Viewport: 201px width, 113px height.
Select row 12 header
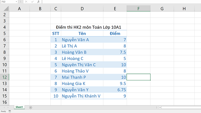(x=5, y=77)
